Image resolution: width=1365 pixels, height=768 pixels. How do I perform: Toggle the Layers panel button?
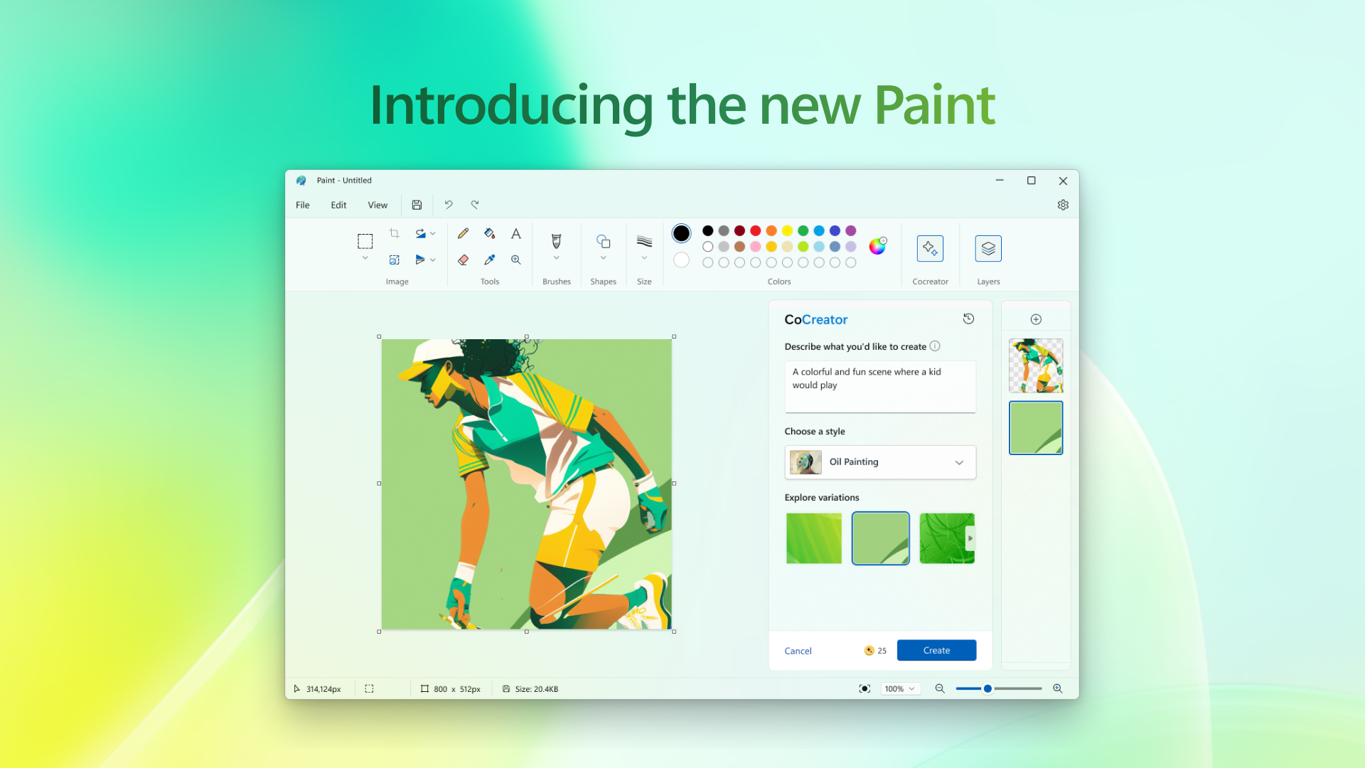[x=988, y=248]
